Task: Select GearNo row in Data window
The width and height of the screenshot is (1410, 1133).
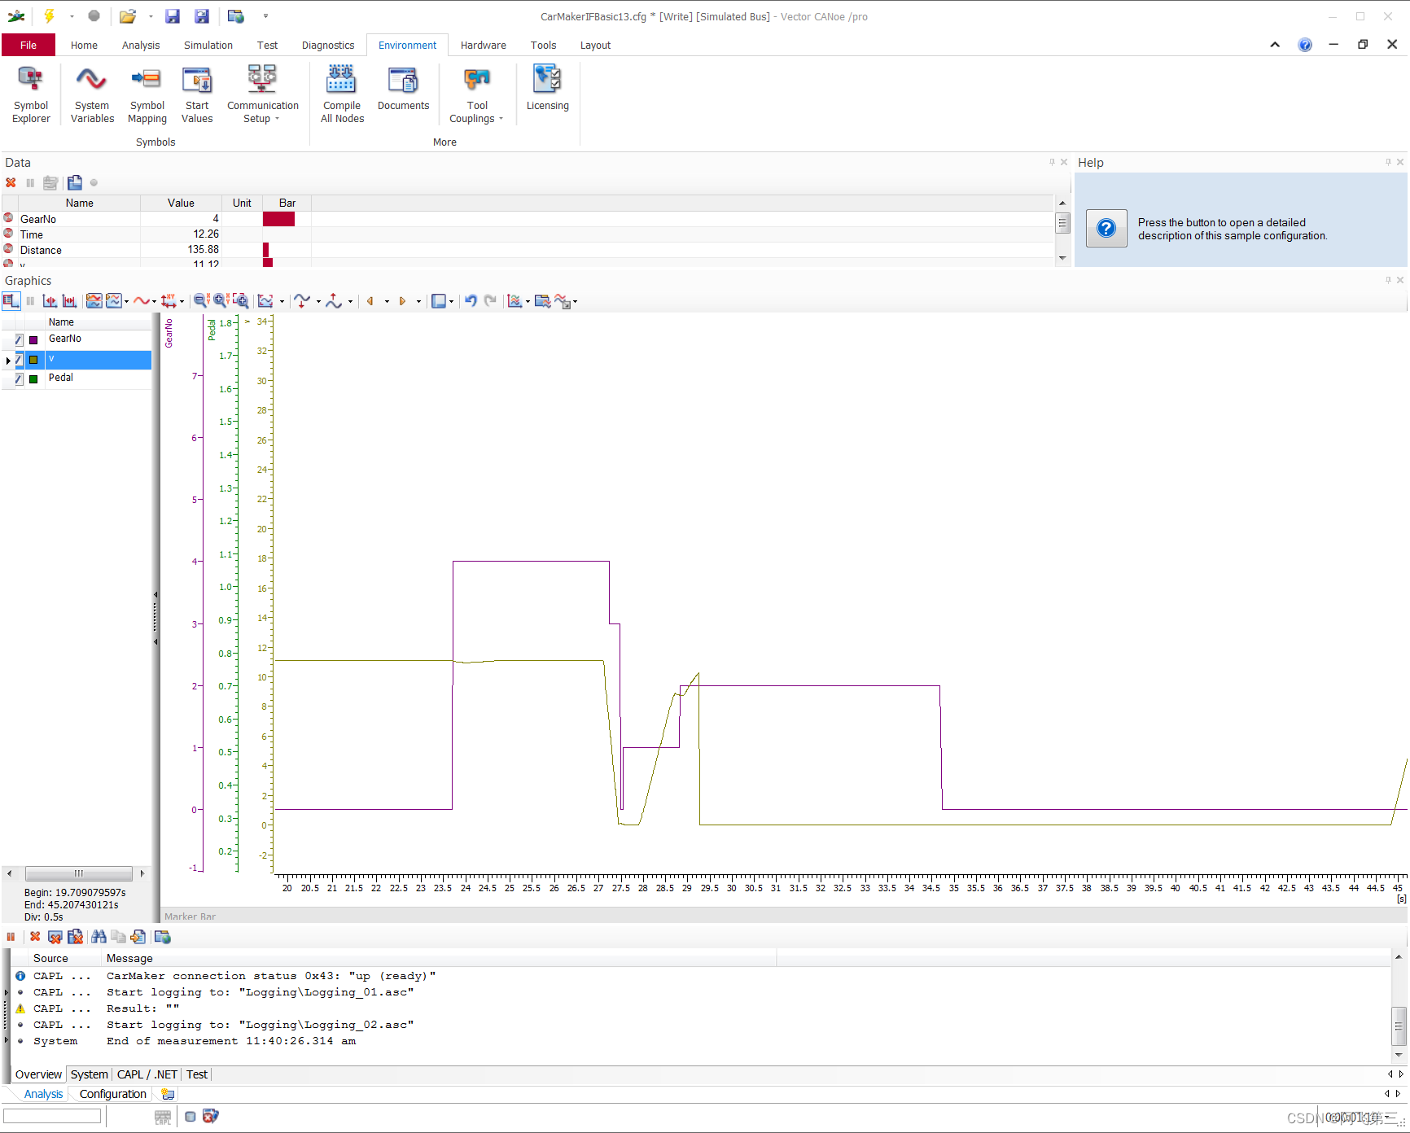Action: (x=528, y=219)
